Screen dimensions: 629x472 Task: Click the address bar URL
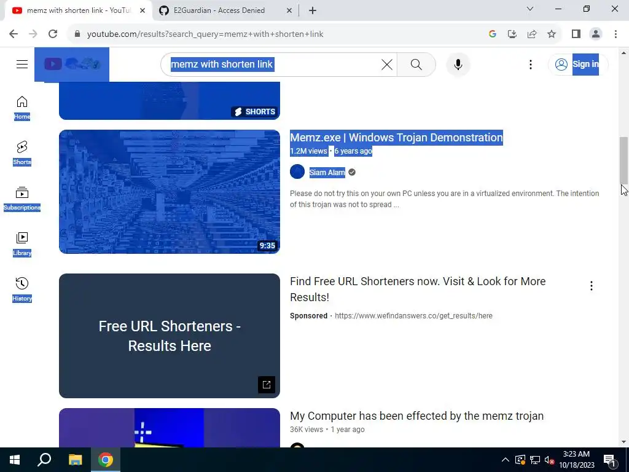205,34
